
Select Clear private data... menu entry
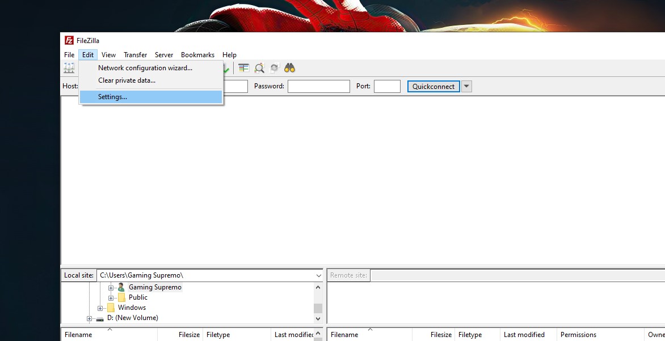pos(127,80)
